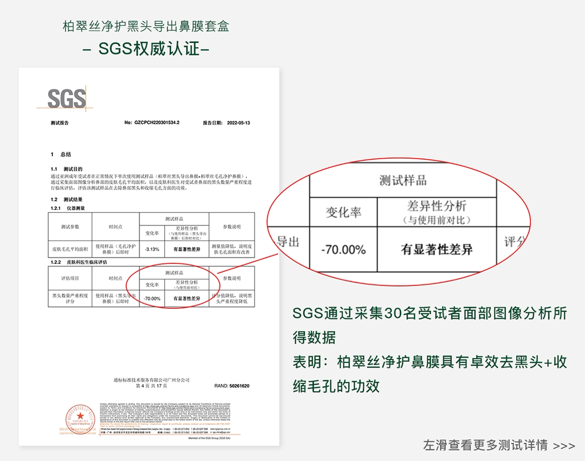Click magnified '测试样品' header

click(x=403, y=180)
